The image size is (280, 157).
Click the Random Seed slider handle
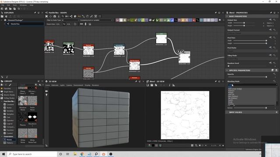click(x=228, y=66)
